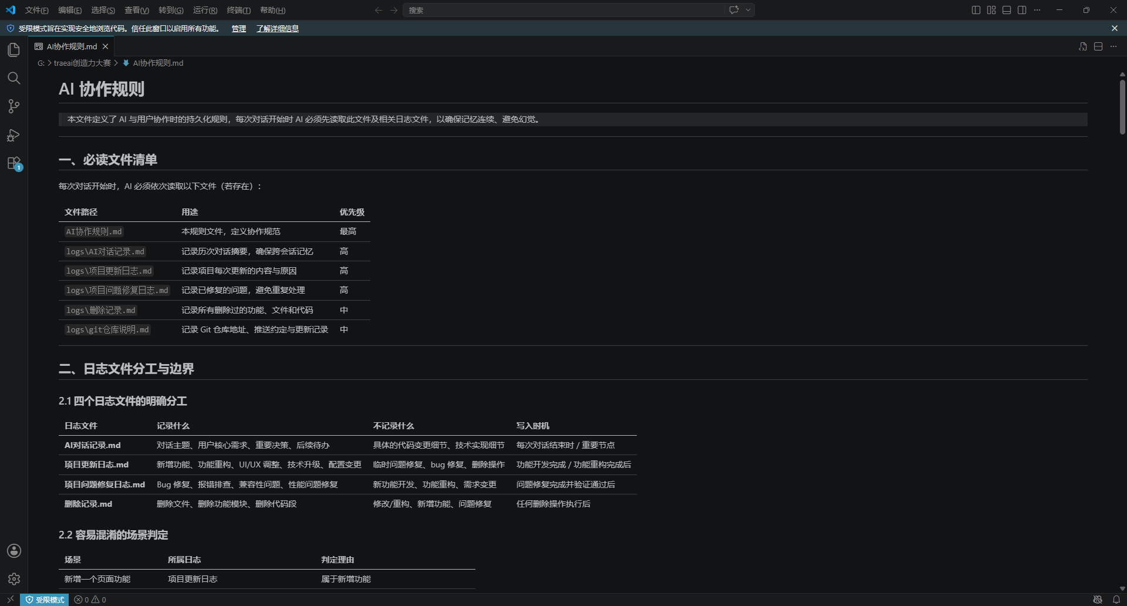Click the Manage gear icon
The image size is (1127, 606).
tap(14, 579)
